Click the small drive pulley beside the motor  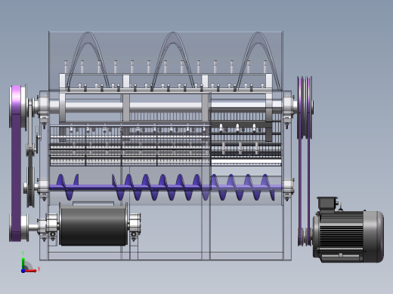coord(304,237)
